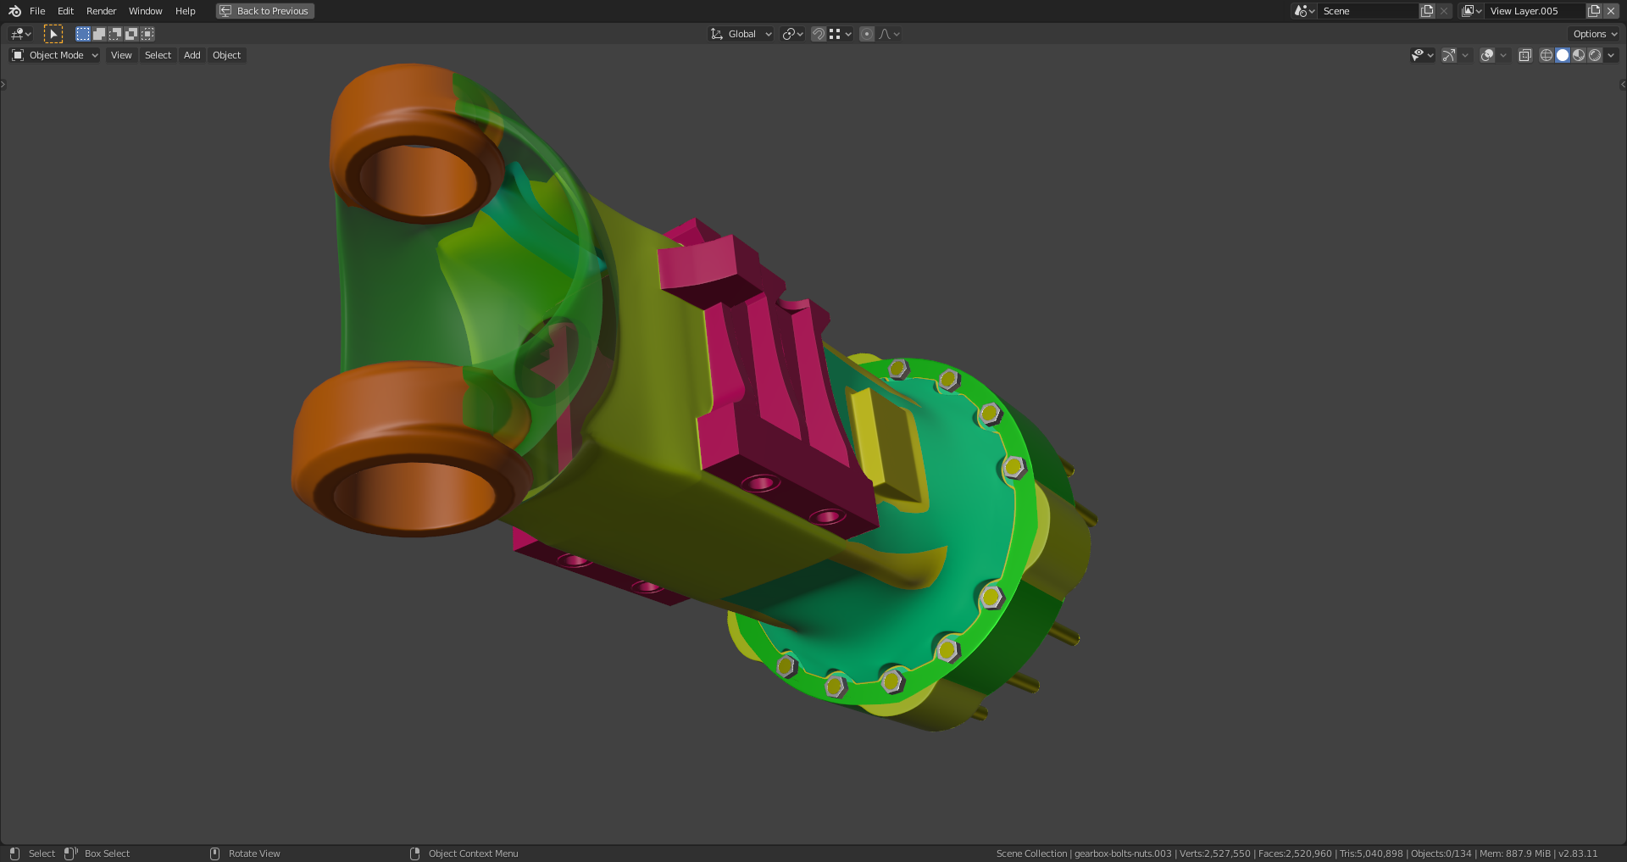Click the Select mouse hint icon
The width and height of the screenshot is (1627, 862).
(x=14, y=854)
